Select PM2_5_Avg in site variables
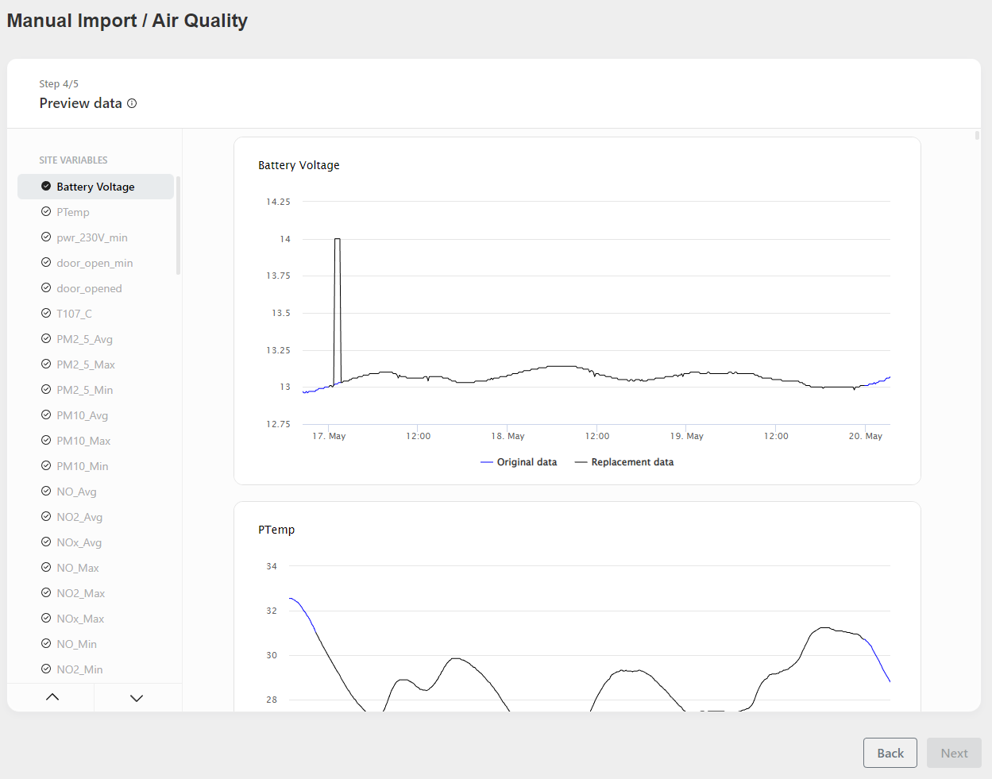This screenshot has height=779, width=992. (84, 339)
